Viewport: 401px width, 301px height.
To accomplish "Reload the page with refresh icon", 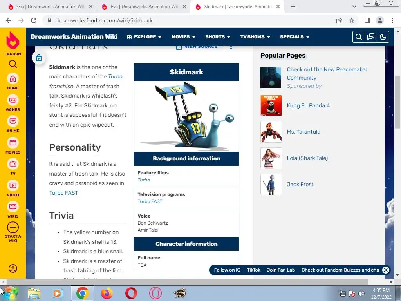I will tap(34, 20).
